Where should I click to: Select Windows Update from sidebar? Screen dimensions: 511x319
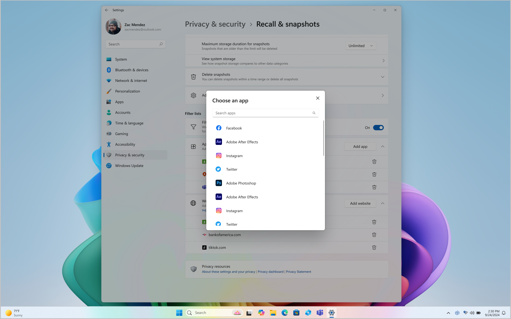130,165
